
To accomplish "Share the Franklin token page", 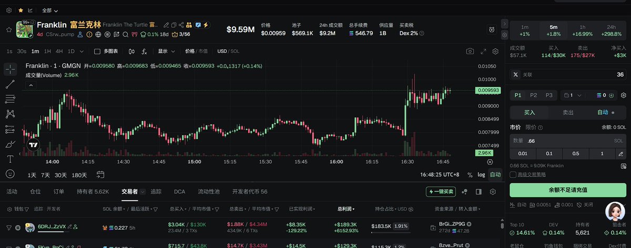I will coord(181,25).
